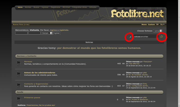Viewport: 180px width, 107px height.
Task: View jofial profile in Avisos row
Action: (145, 73)
